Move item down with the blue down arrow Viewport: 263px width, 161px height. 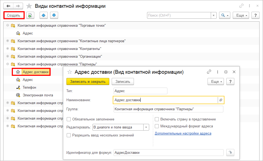pos(54,15)
